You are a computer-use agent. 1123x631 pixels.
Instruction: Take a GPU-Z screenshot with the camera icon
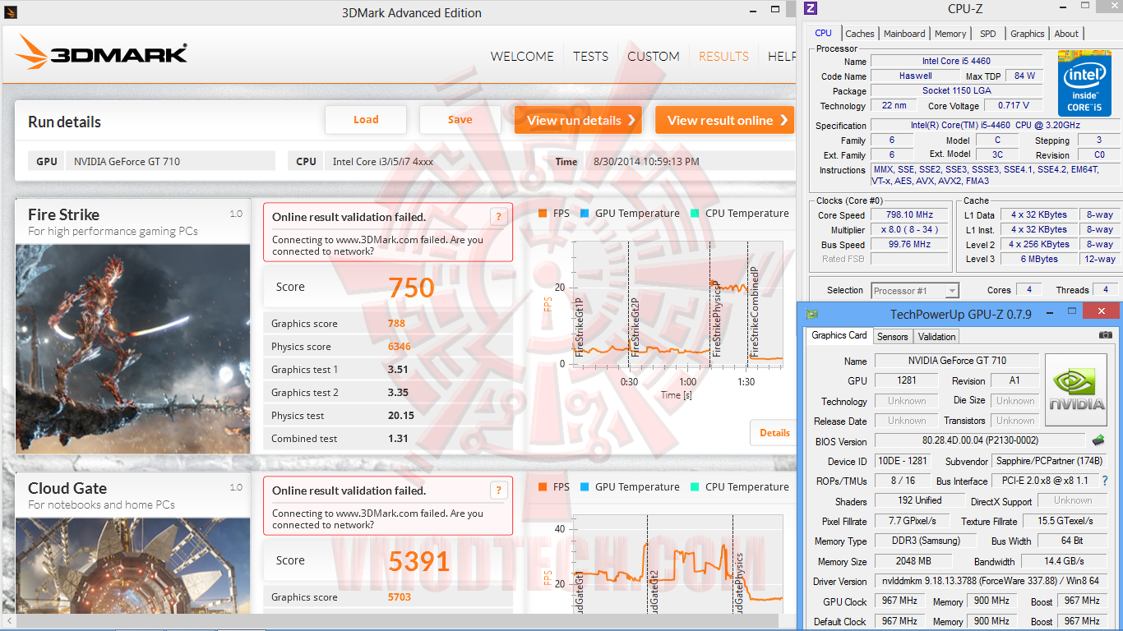pos(1106,335)
